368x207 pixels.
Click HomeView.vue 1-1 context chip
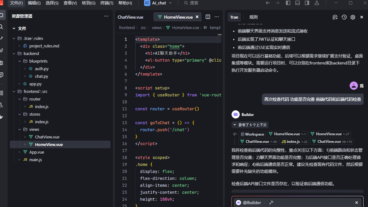(287, 134)
